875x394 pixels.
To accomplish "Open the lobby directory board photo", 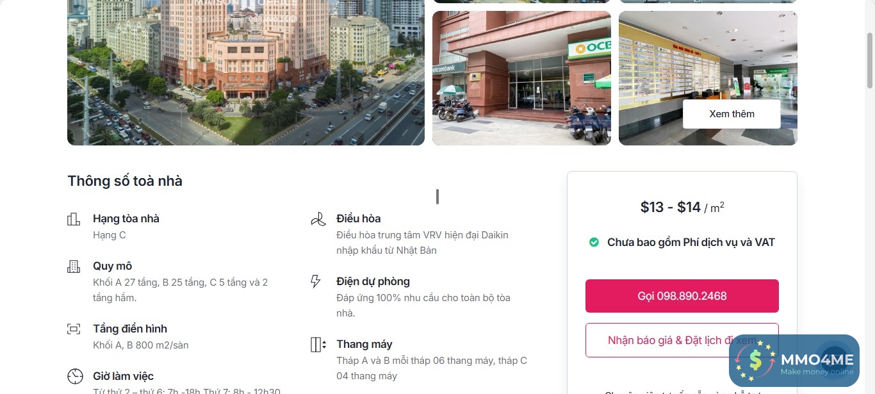I will click(x=708, y=78).
